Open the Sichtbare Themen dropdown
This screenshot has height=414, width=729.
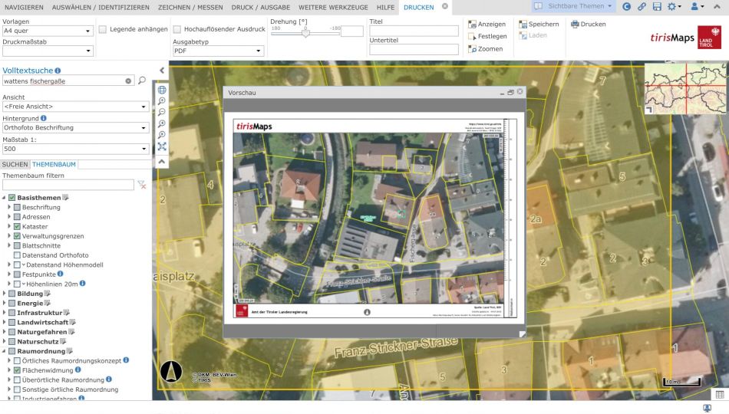(573, 6)
